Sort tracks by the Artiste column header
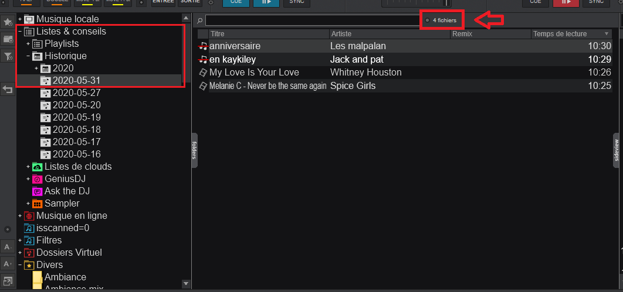This screenshot has height=292, width=623. (x=387, y=34)
